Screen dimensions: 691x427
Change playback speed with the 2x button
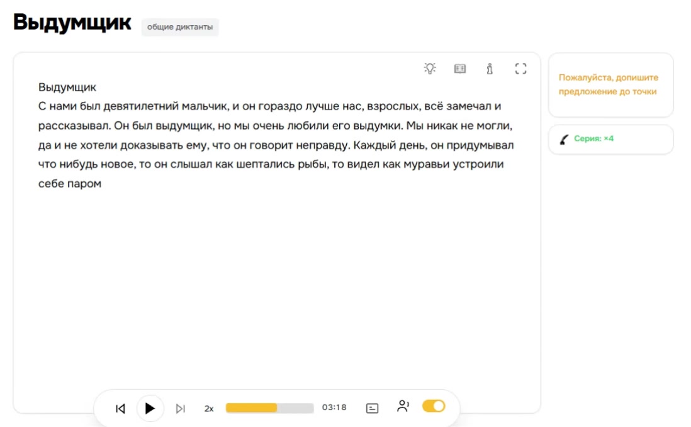click(209, 409)
